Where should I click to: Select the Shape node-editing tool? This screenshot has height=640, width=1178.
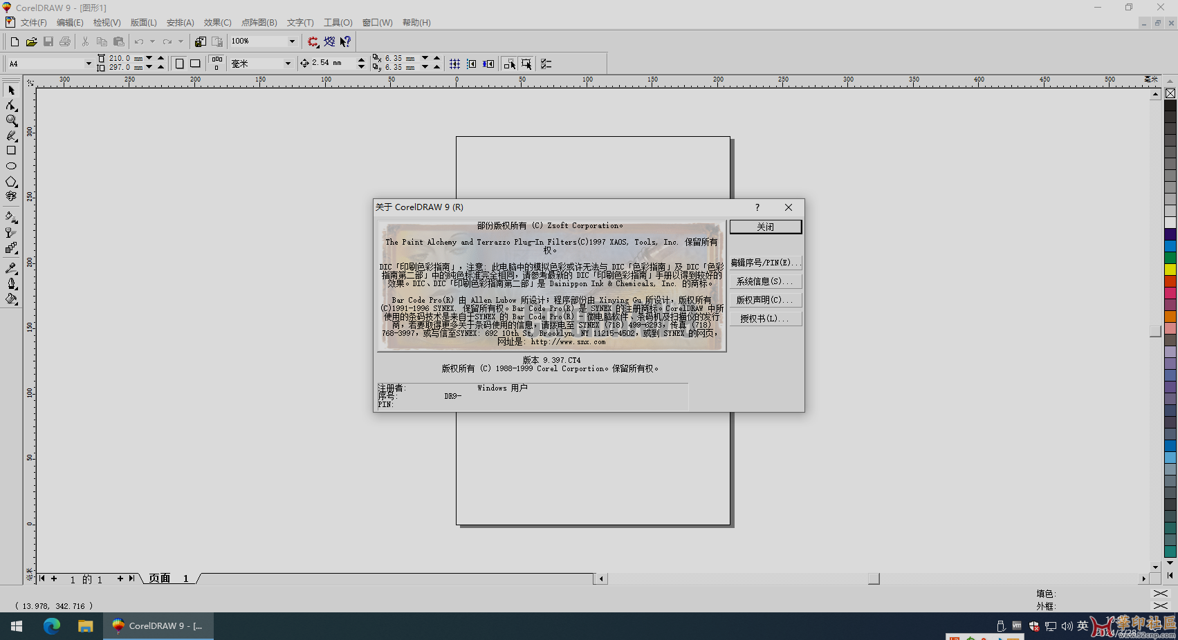(11, 105)
